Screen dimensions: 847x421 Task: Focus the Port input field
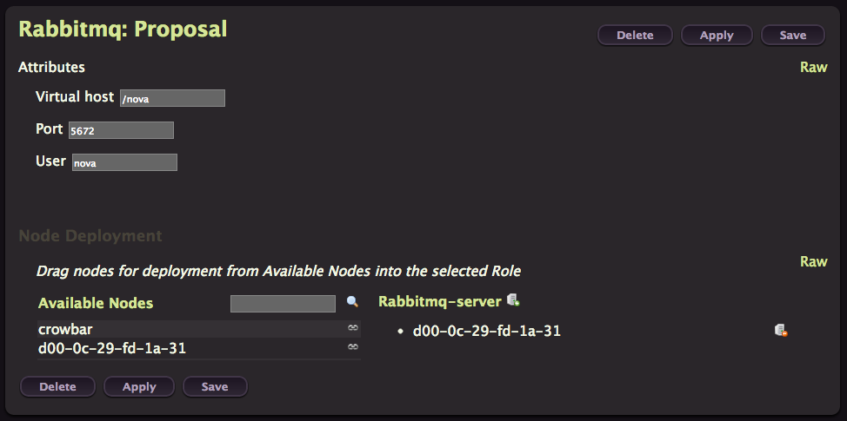tap(121, 130)
